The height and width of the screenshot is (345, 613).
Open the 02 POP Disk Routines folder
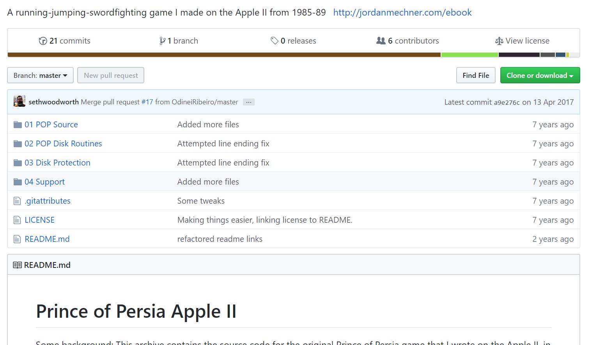[63, 144]
